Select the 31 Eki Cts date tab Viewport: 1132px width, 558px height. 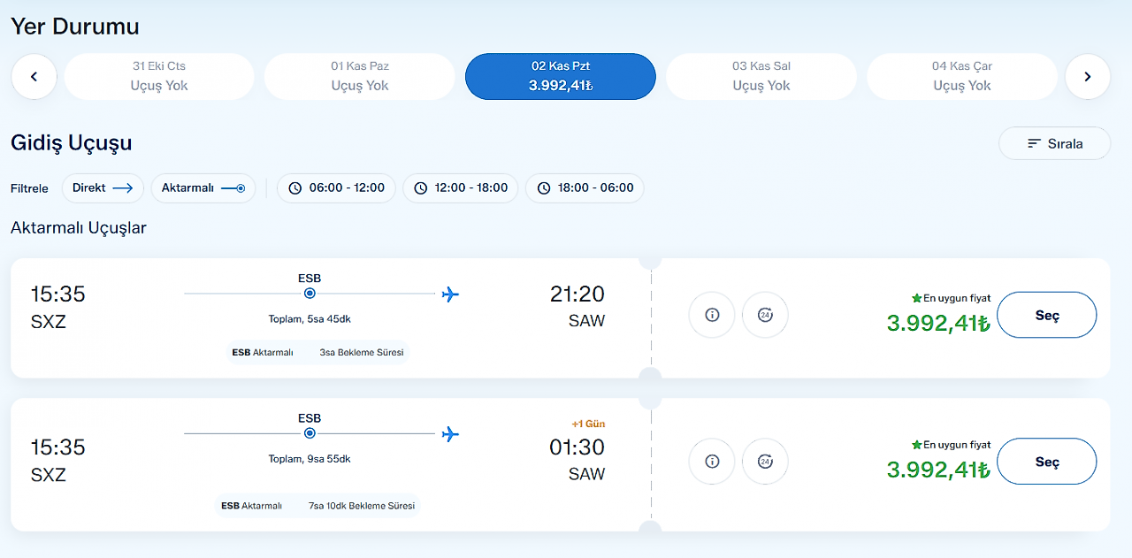click(159, 77)
